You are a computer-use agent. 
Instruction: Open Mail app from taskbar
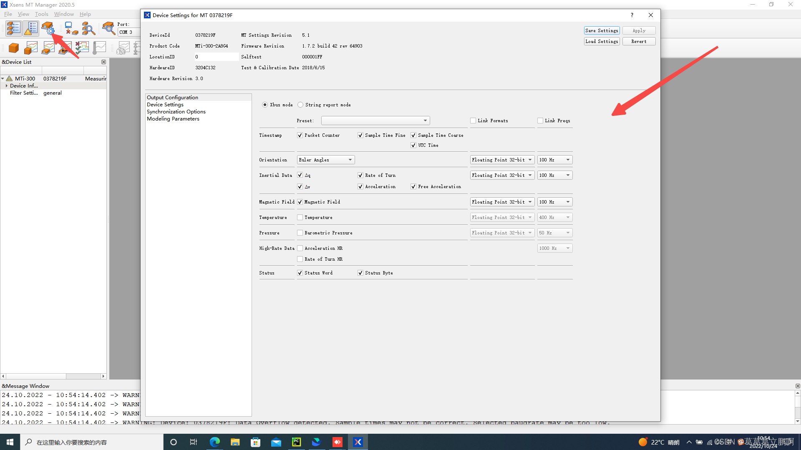click(276, 442)
